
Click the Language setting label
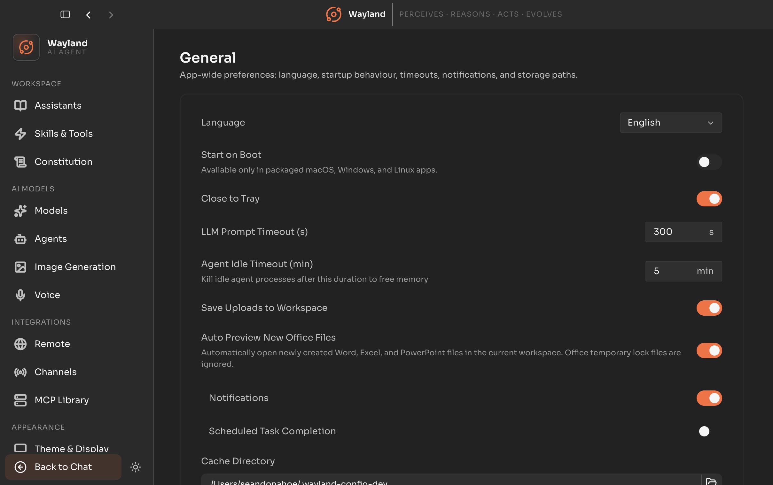tap(223, 123)
